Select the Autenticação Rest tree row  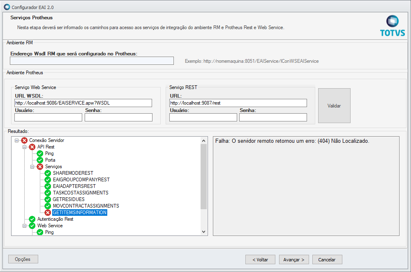tap(55, 219)
